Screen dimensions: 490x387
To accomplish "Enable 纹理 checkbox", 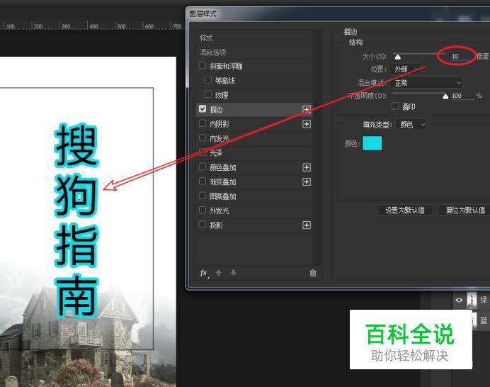I will click(207, 94).
